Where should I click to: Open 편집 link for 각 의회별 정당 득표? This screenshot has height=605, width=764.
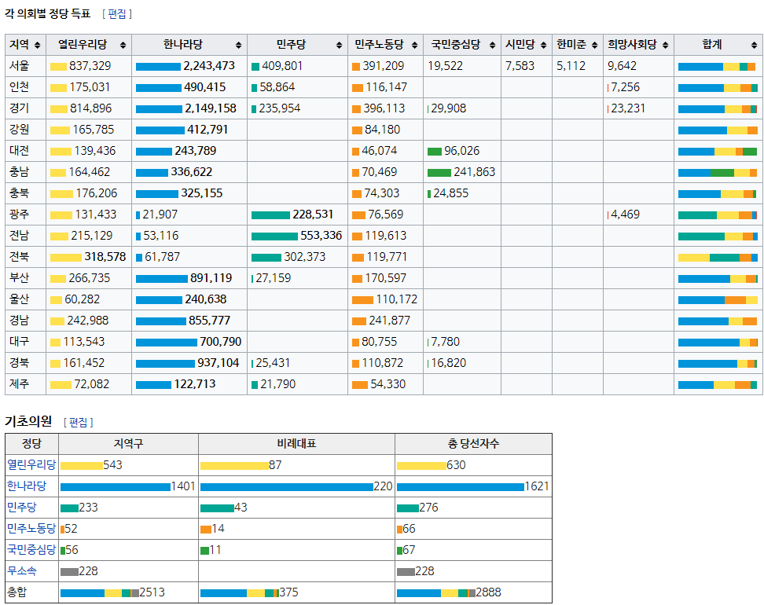[117, 14]
